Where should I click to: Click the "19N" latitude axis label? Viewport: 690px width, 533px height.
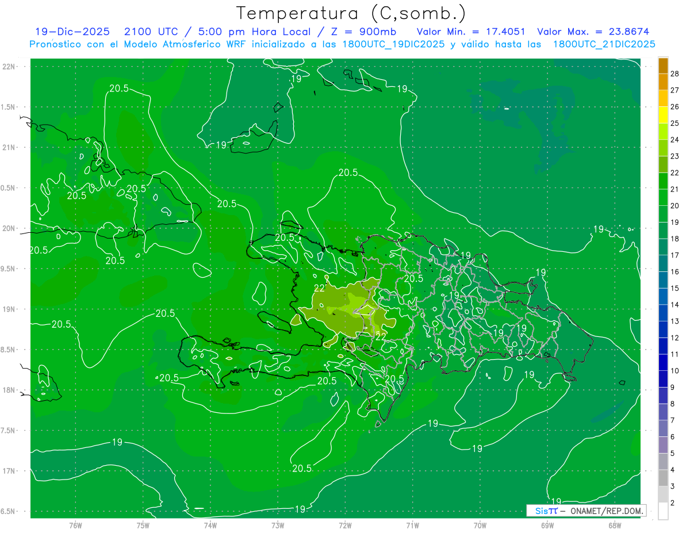tap(9, 309)
